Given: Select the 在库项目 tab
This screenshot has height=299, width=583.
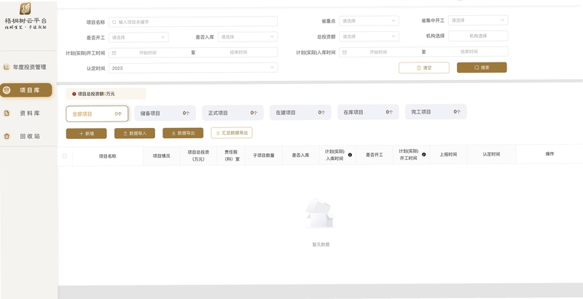Looking at the screenshot, I should (368, 112).
